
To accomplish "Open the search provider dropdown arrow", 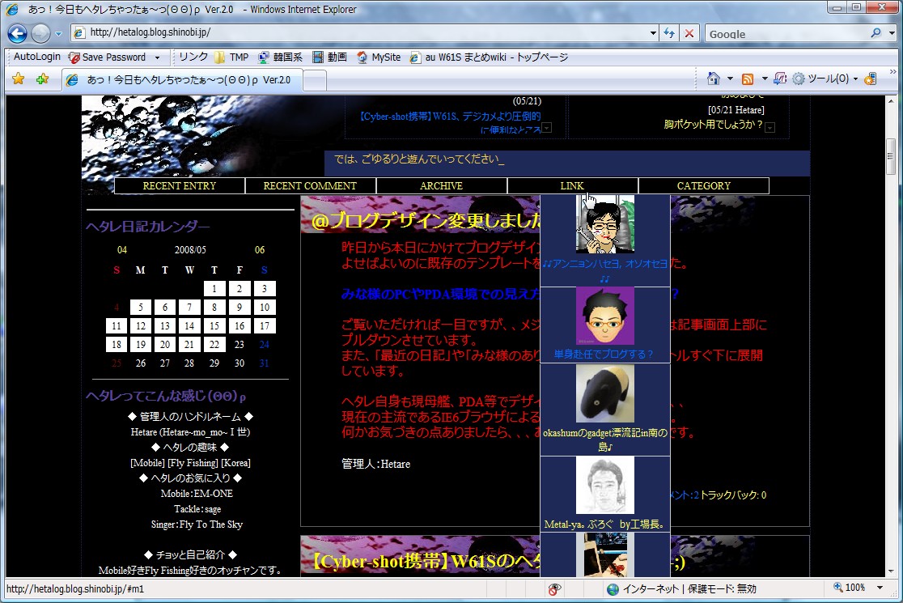I will click(892, 33).
